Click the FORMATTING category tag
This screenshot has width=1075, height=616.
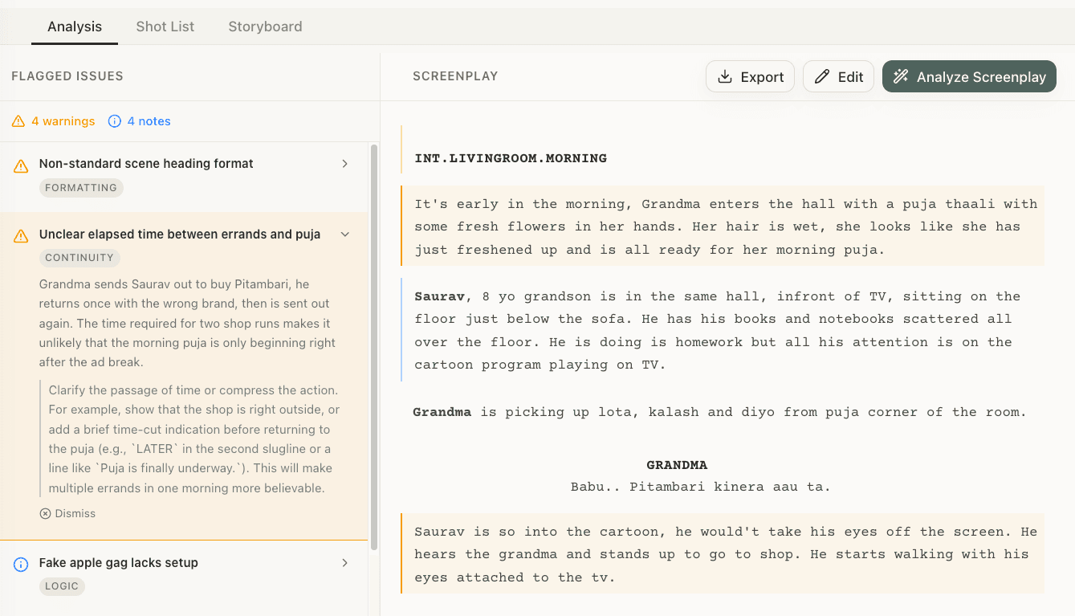point(81,187)
